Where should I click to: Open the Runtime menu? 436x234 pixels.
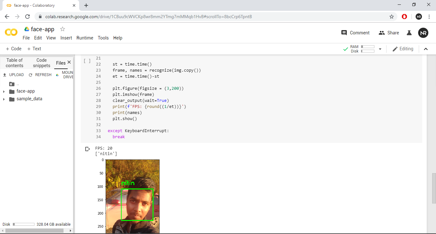coord(85,38)
